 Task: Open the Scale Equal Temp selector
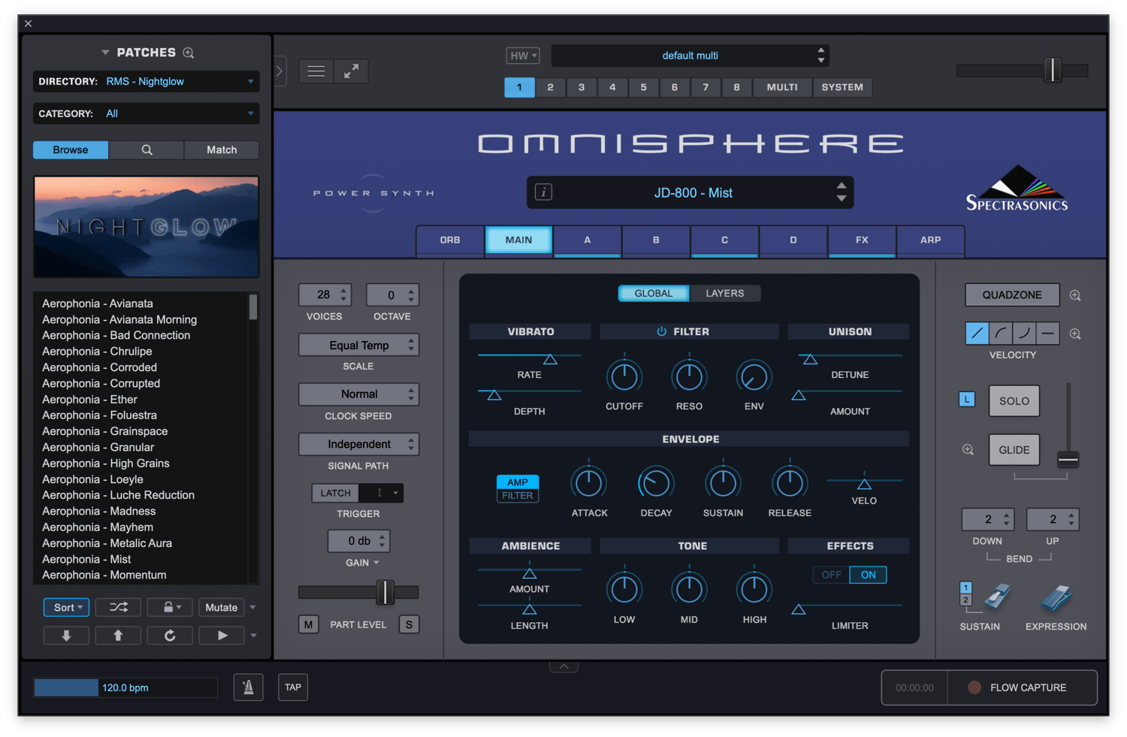pos(358,346)
